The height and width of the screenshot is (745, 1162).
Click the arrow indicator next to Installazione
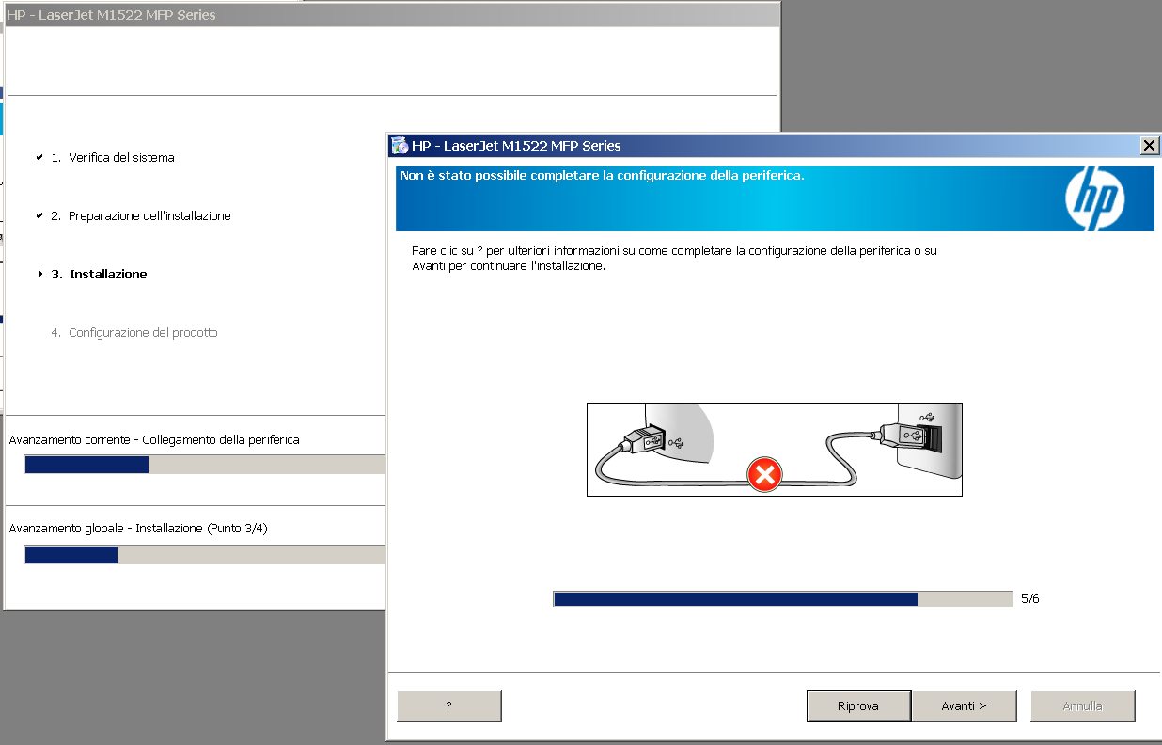[39, 273]
